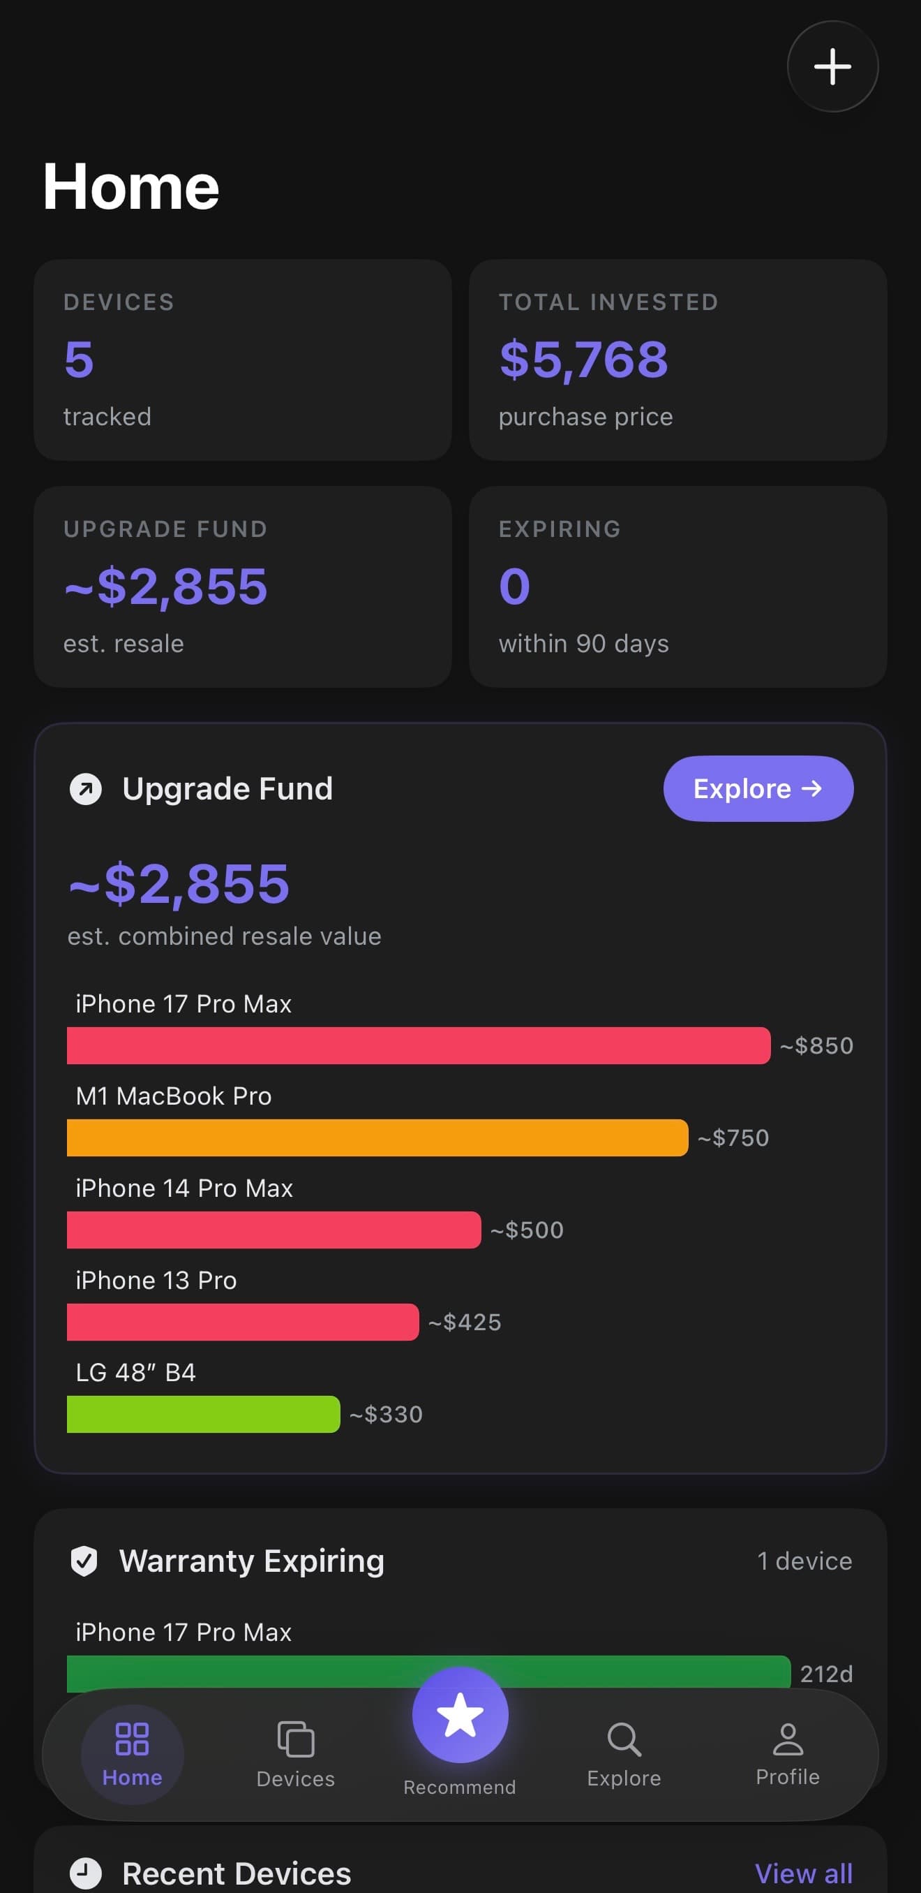This screenshot has width=921, height=1893.
Task: Open the Devices tab
Action: coord(295,1755)
